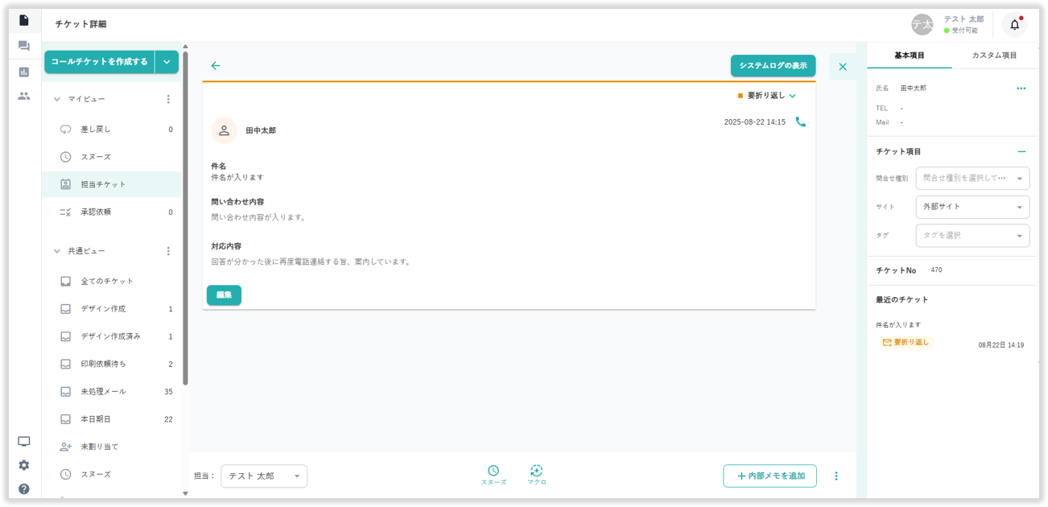Screen dimensions: 1048x507
Task: Select 未処理メール in the sidebar
Action: 103,392
